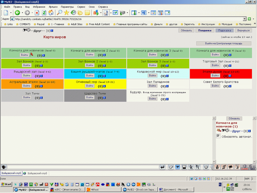Image resolution: width=257 pixels, height=193 pixels.
Task: Click Войти in Рыцарский зал
Action: point(26,75)
